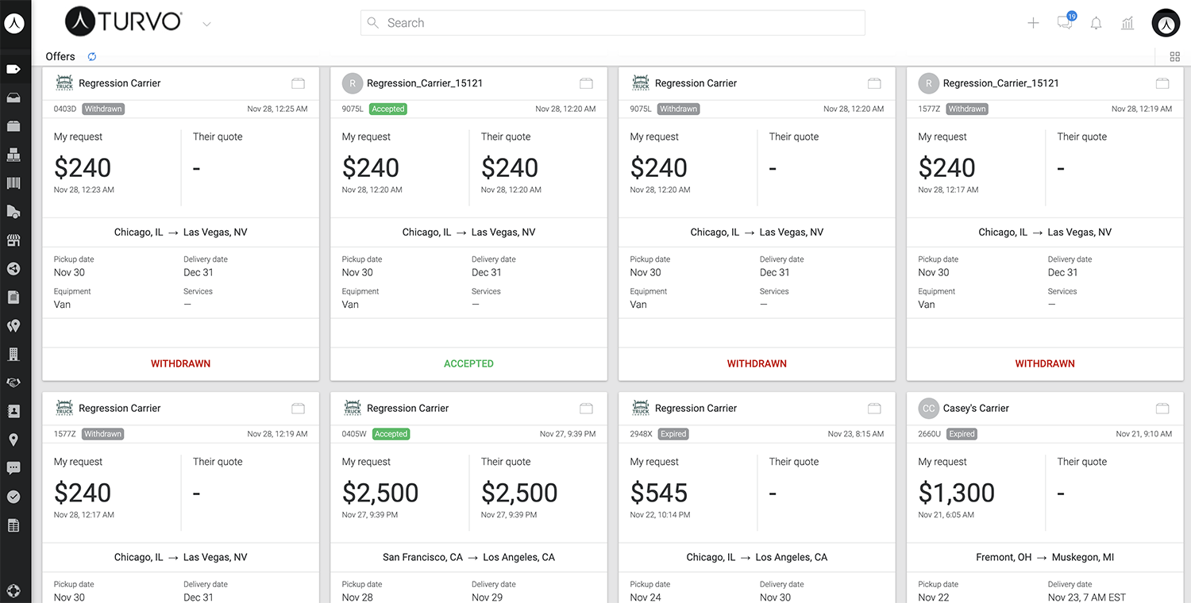The image size is (1191, 603).
Task: Click the ACCEPTED status on 9075L card
Action: point(468,363)
